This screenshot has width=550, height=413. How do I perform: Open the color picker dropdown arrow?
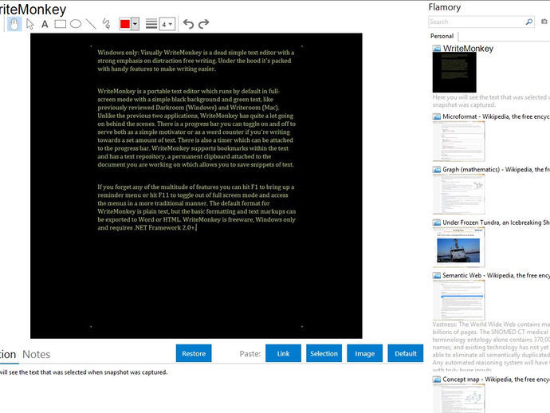click(x=135, y=24)
